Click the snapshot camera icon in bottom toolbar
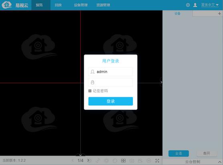Viewport: 223px width, 165px height. tap(132, 161)
